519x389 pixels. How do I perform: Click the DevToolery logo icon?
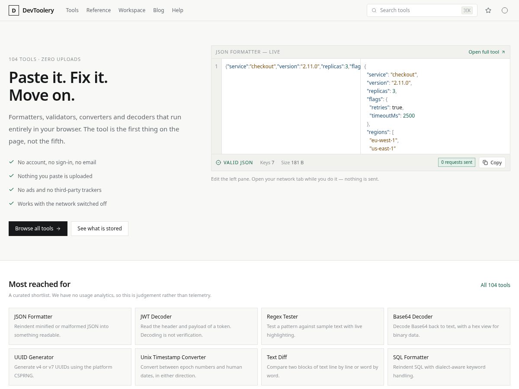point(14,10)
